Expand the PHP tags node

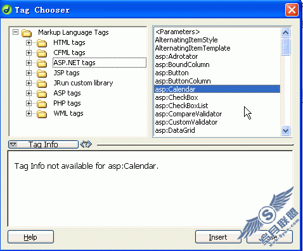coord(29,103)
